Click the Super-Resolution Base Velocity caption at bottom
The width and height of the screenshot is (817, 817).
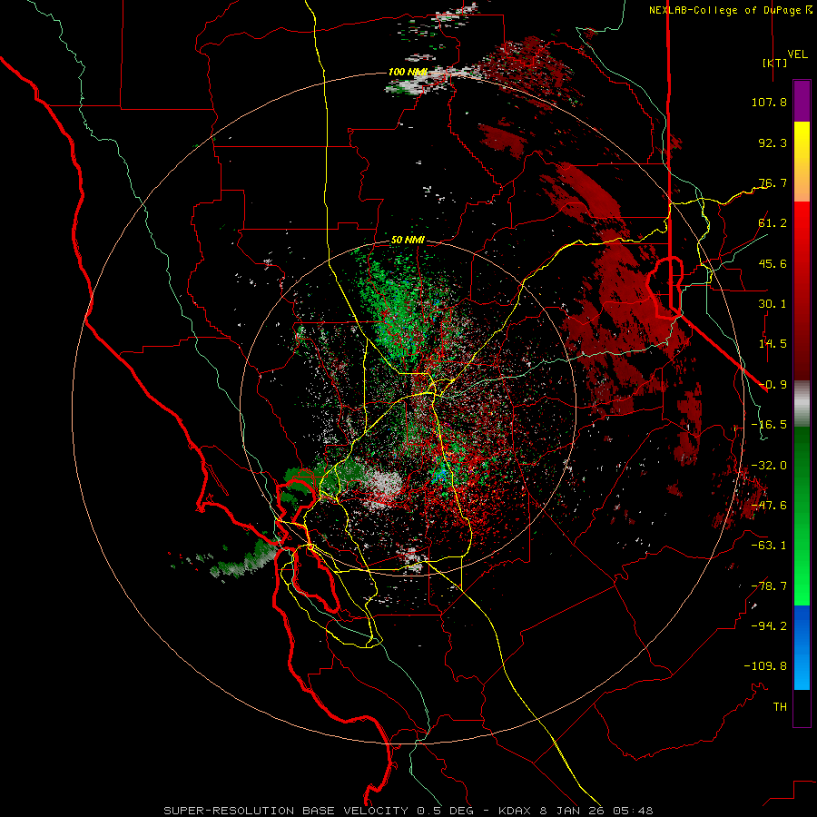[408, 811]
